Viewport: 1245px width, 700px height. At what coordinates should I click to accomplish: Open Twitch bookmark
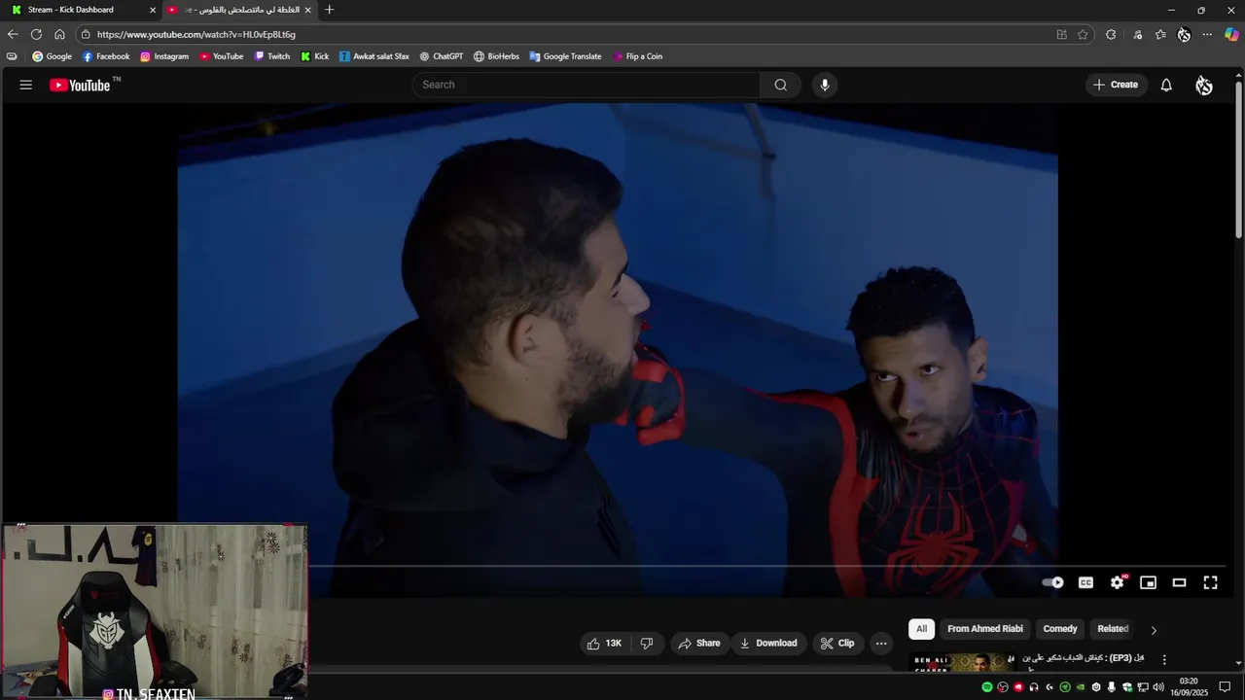click(271, 56)
